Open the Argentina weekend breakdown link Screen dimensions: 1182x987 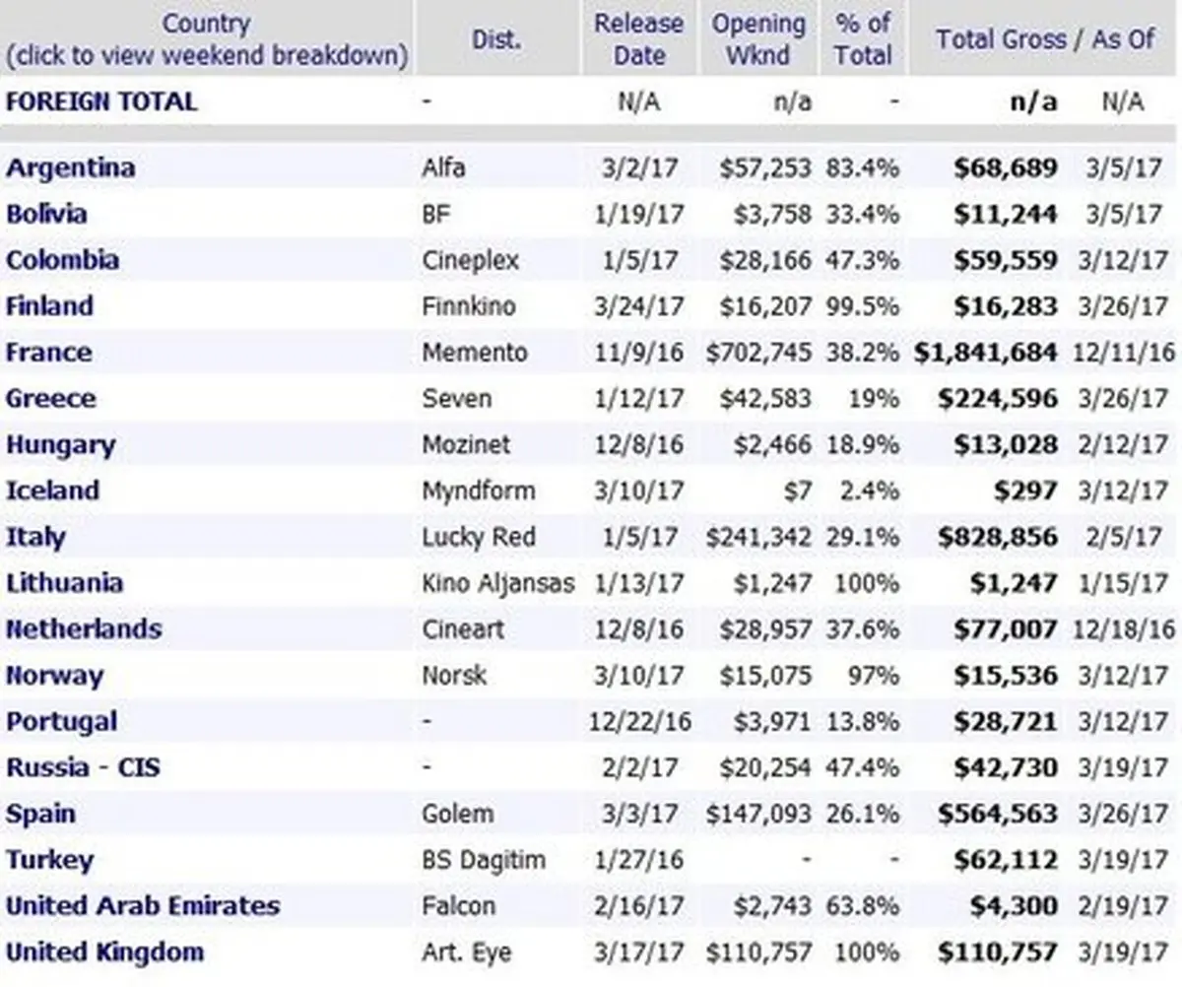(70, 167)
